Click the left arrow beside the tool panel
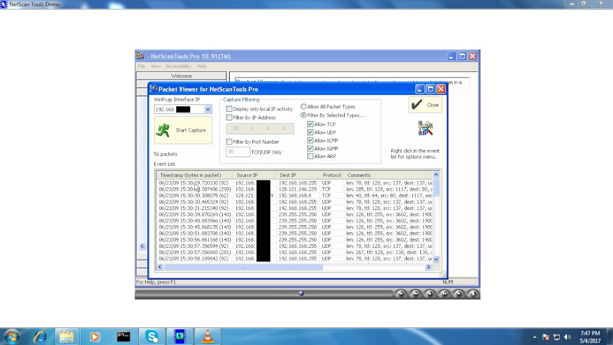The height and width of the screenshot is (345, 613). coord(142,246)
